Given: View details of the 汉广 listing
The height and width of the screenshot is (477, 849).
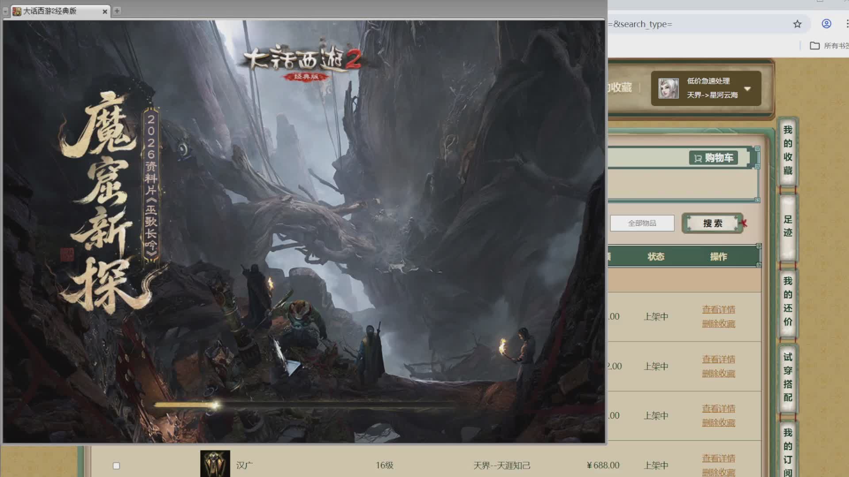Looking at the screenshot, I should (x=719, y=458).
